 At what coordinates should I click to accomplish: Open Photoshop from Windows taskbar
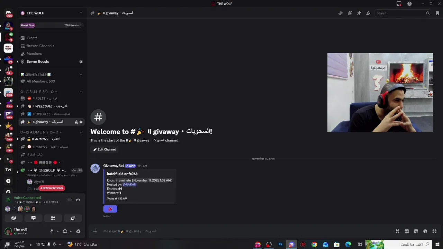point(280,245)
